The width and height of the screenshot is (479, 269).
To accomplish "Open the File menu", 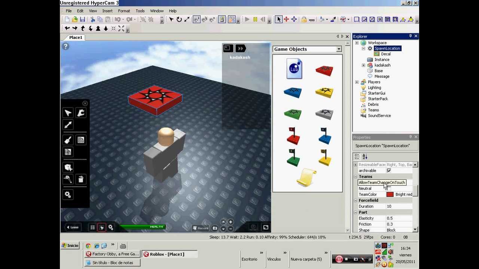I will (69, 11).
